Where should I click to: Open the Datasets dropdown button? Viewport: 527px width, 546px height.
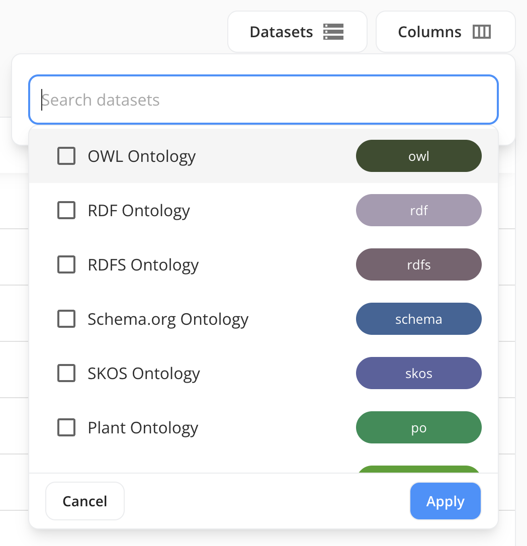297,32
